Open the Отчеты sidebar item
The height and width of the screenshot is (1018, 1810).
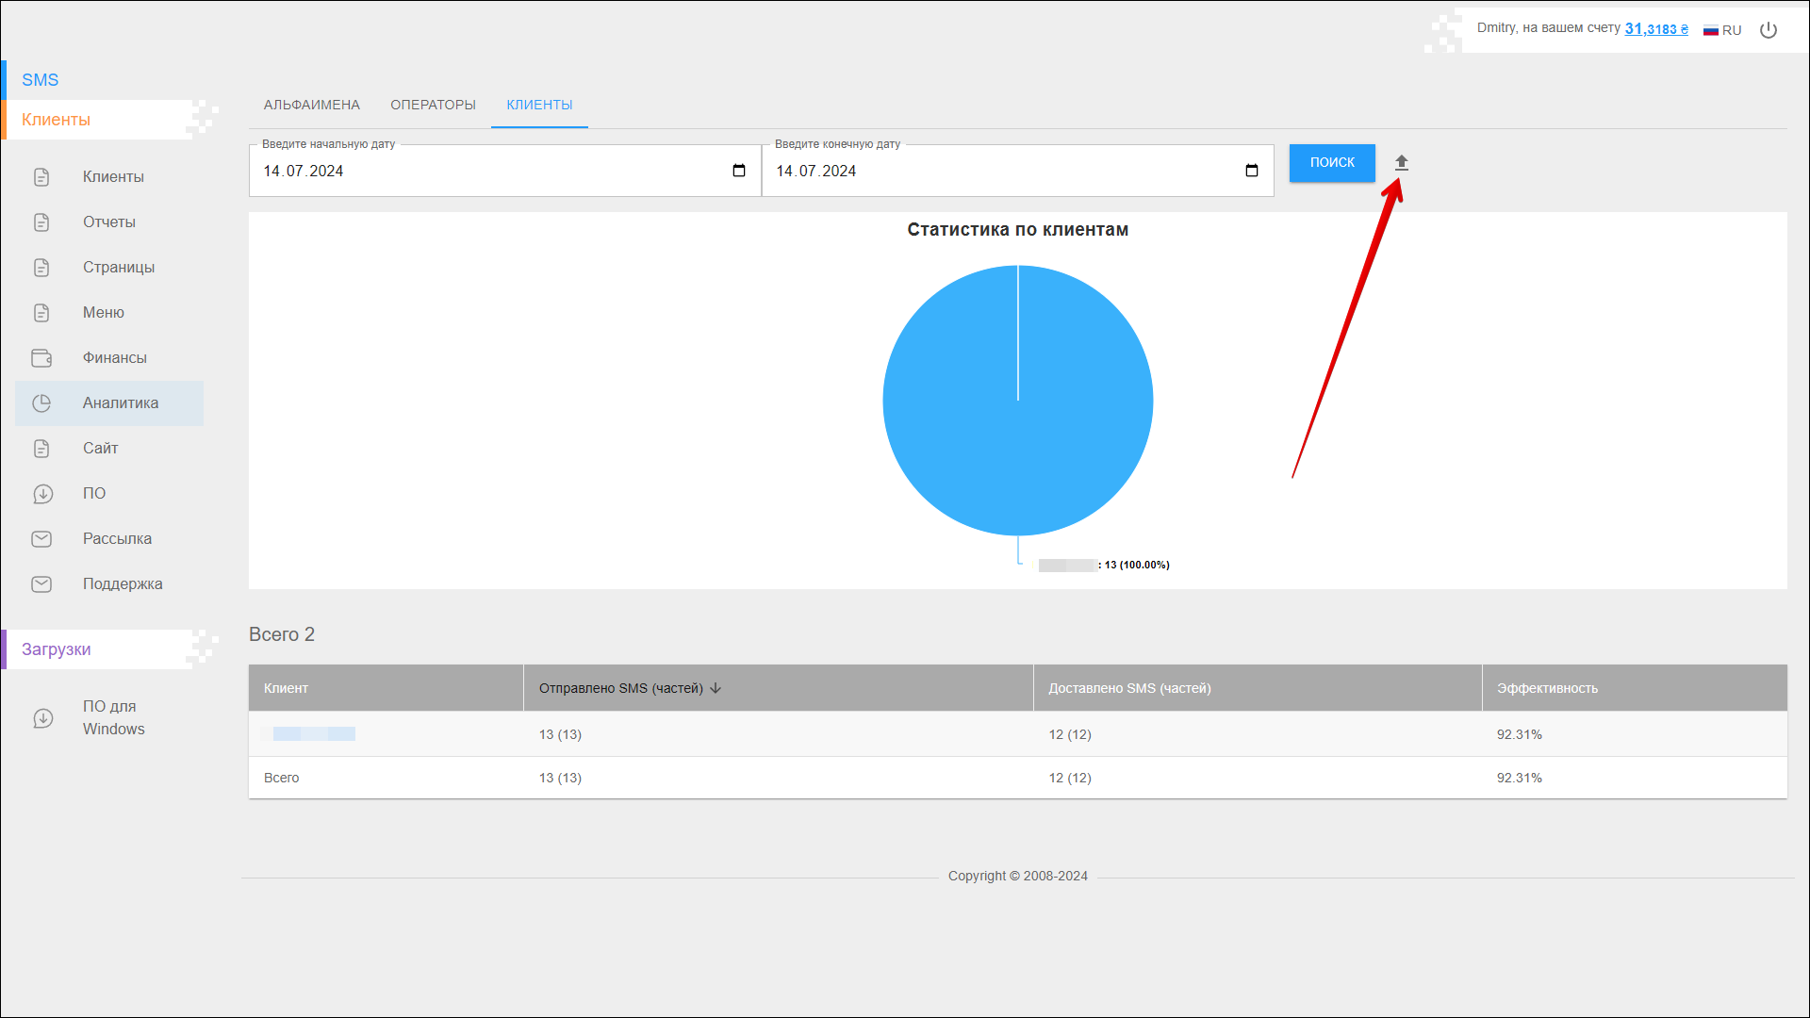pyautogui.click(x=109, y=222)
